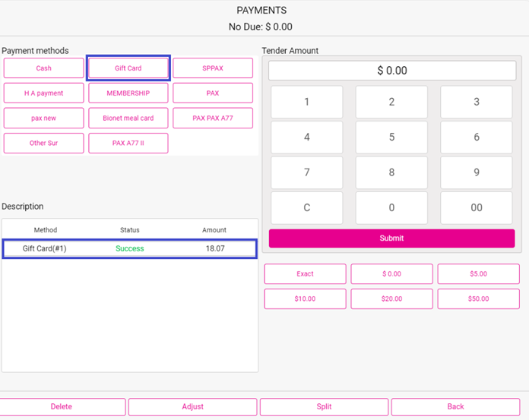Delete the selected payment
Screen dimensions: 529x420
pyautogui.click(x=62, y=407)
